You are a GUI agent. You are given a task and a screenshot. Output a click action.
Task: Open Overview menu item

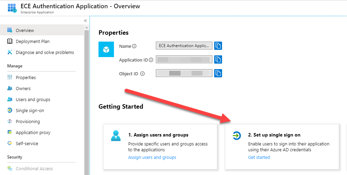click(x=25, y=30)
